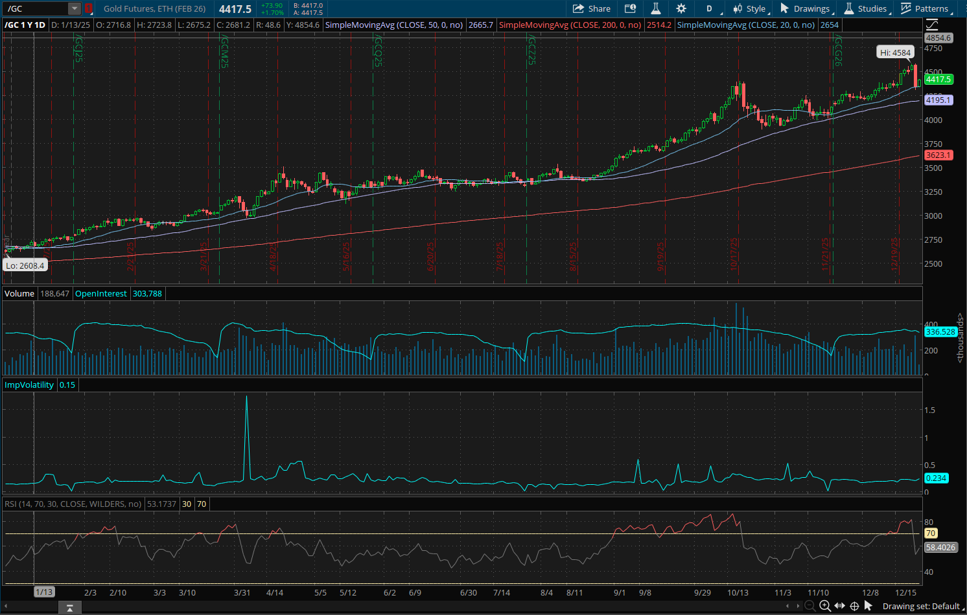Click the pointer arrow tool
The width and height of the screenshot is (967, 615).
coord(869,607)
